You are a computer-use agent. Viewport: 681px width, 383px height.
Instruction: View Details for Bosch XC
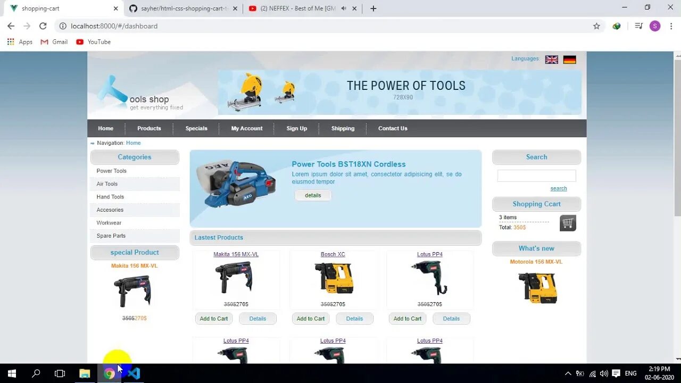click(x=354, y=319)
